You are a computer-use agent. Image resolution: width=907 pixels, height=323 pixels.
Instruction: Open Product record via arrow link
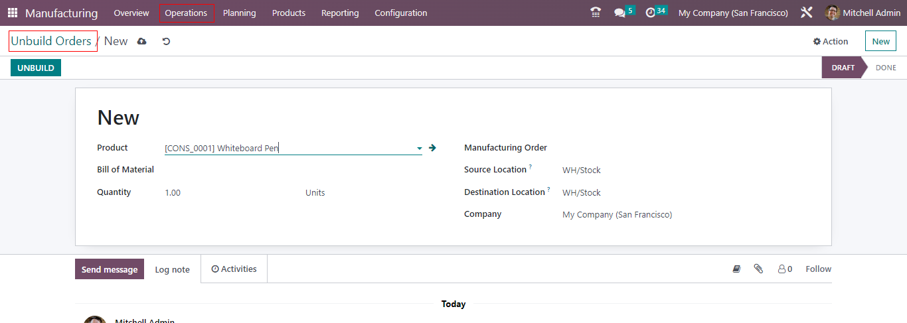[432, 148]
